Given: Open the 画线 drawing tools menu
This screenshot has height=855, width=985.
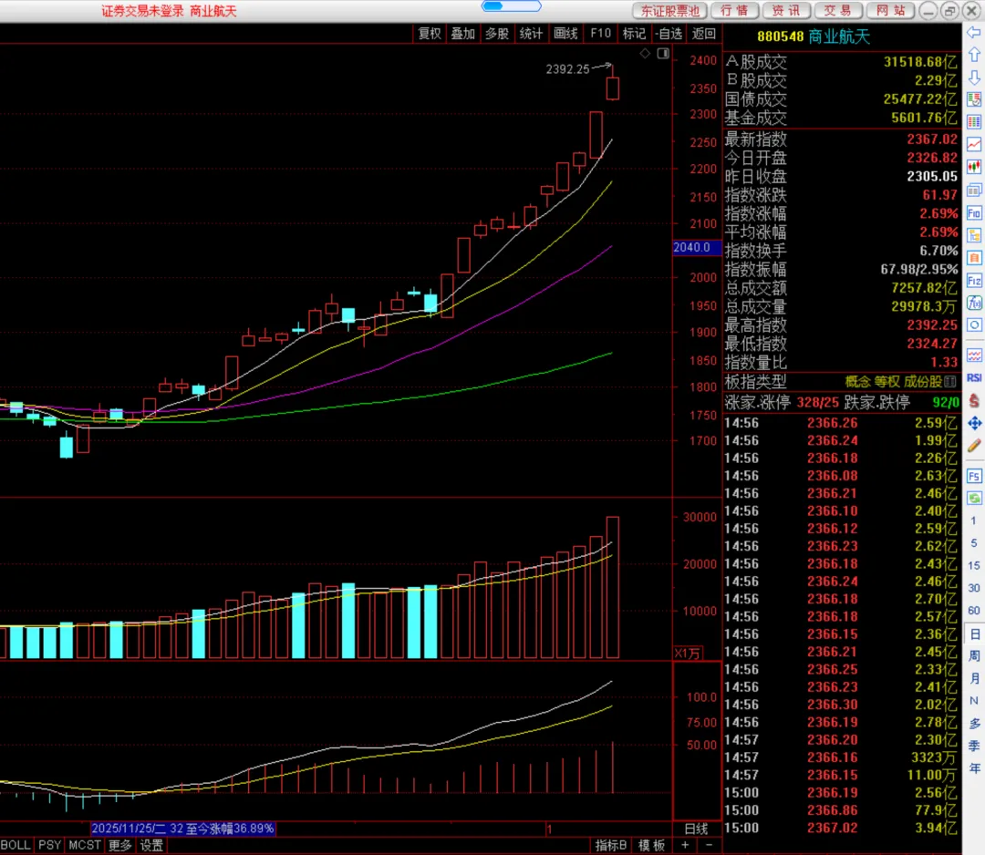Looking at the screenshot, I should pos(565,34).
